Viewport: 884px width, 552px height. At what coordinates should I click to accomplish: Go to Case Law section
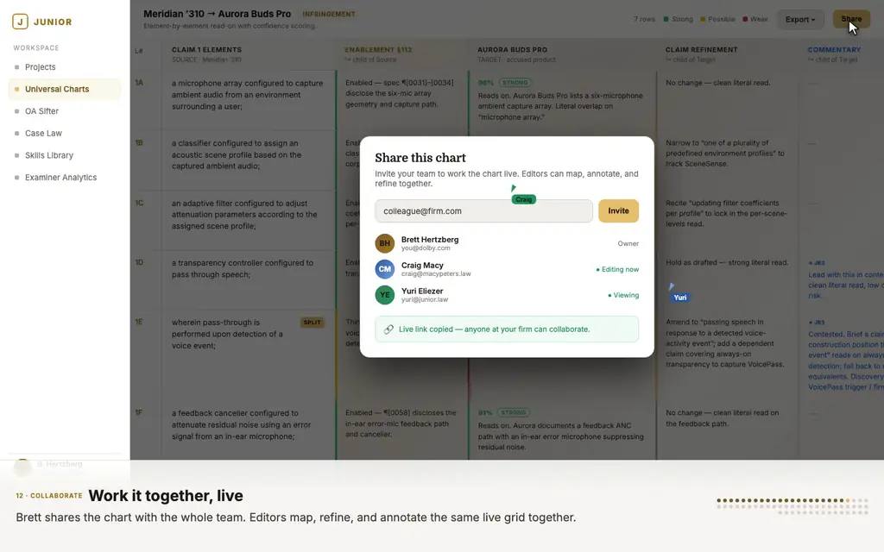(x=43, y=133)
